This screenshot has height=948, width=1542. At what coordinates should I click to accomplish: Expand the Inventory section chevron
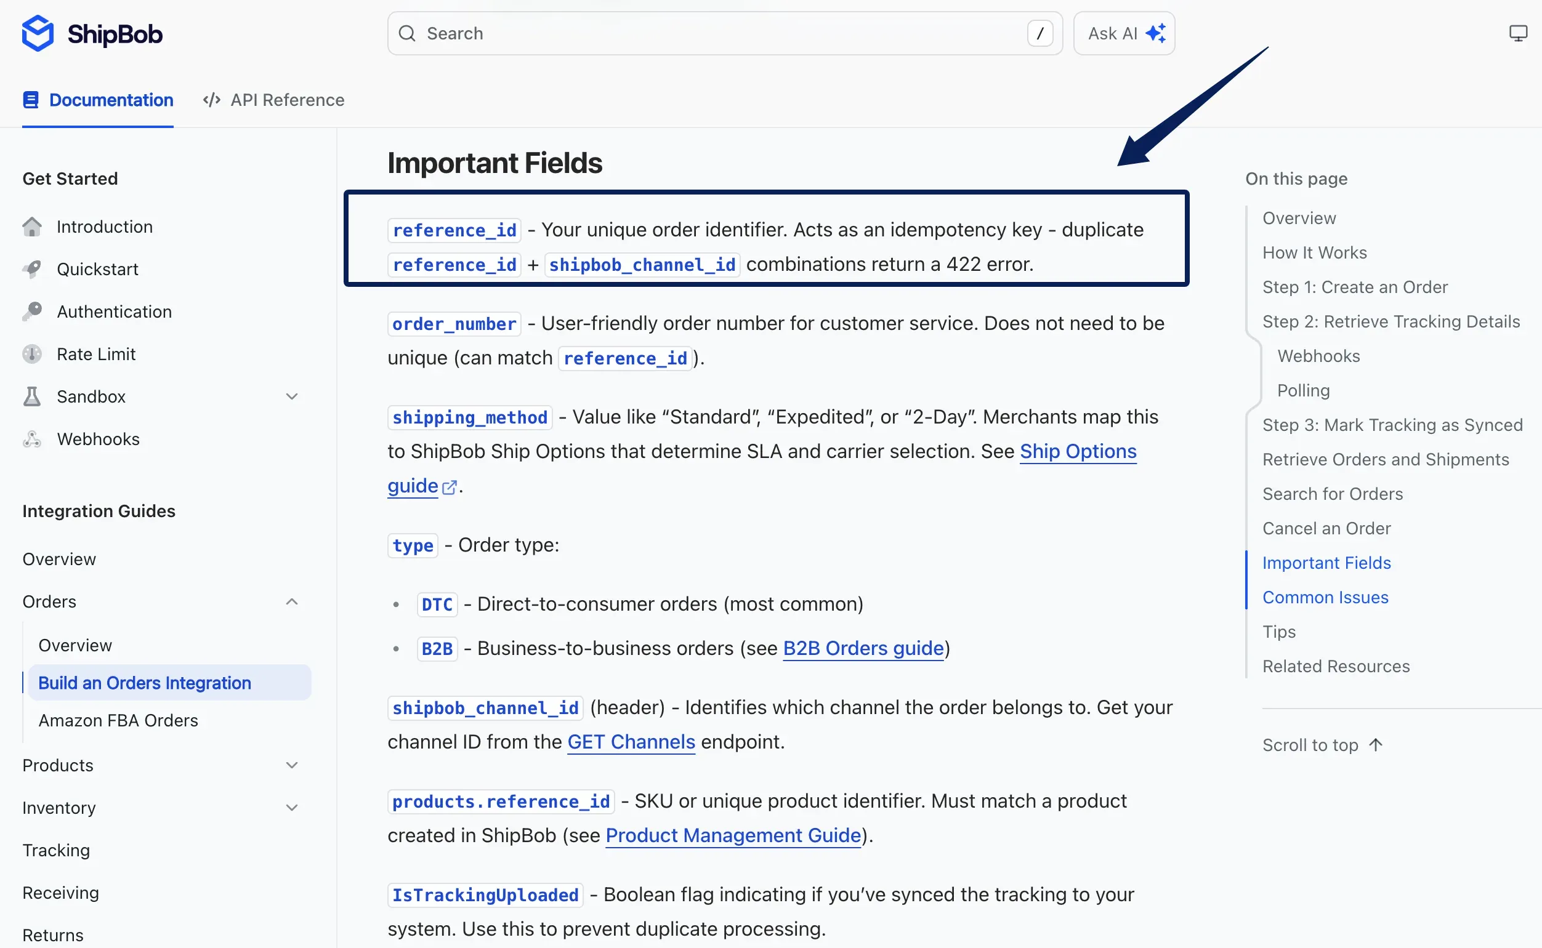(292, 808)
